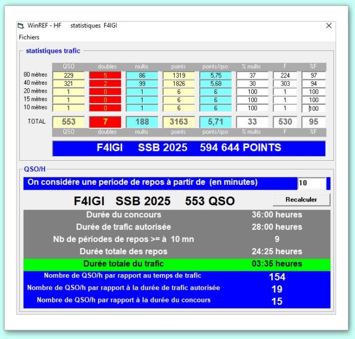Select the TOTAL QSO box showing 553
Image resolution: width=355 pixels, height=339 pixels.
[69, 122]
